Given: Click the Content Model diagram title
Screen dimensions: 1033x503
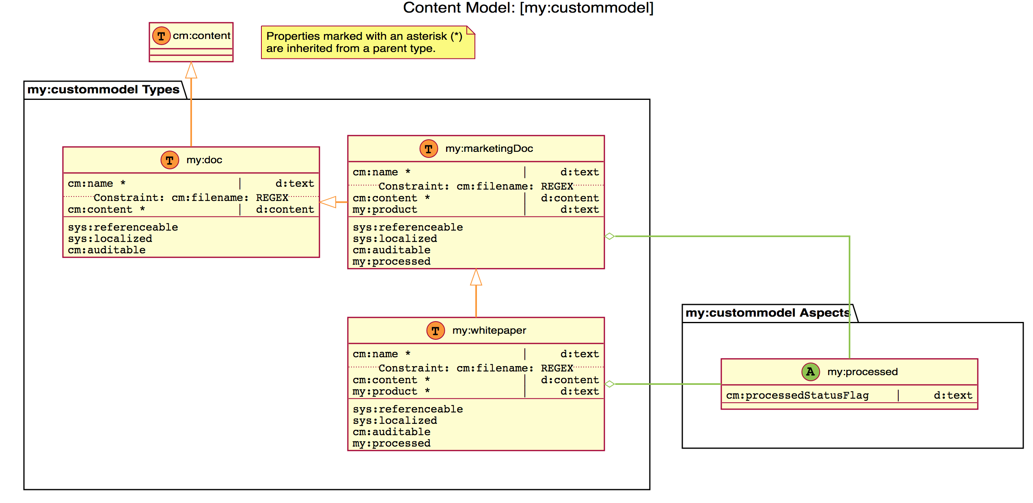Looking at the screenshot, I should pyautogui.click(x=528, y=8).
